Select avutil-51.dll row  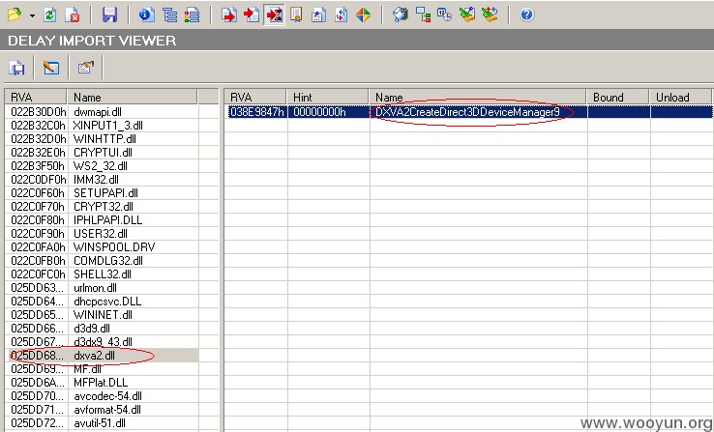(102, 423)
